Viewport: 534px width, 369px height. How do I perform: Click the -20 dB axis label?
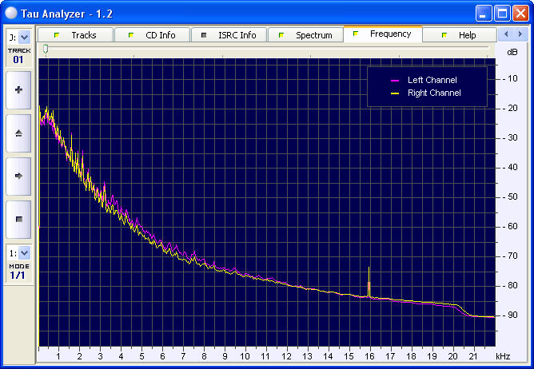click(x=510, y=109)
